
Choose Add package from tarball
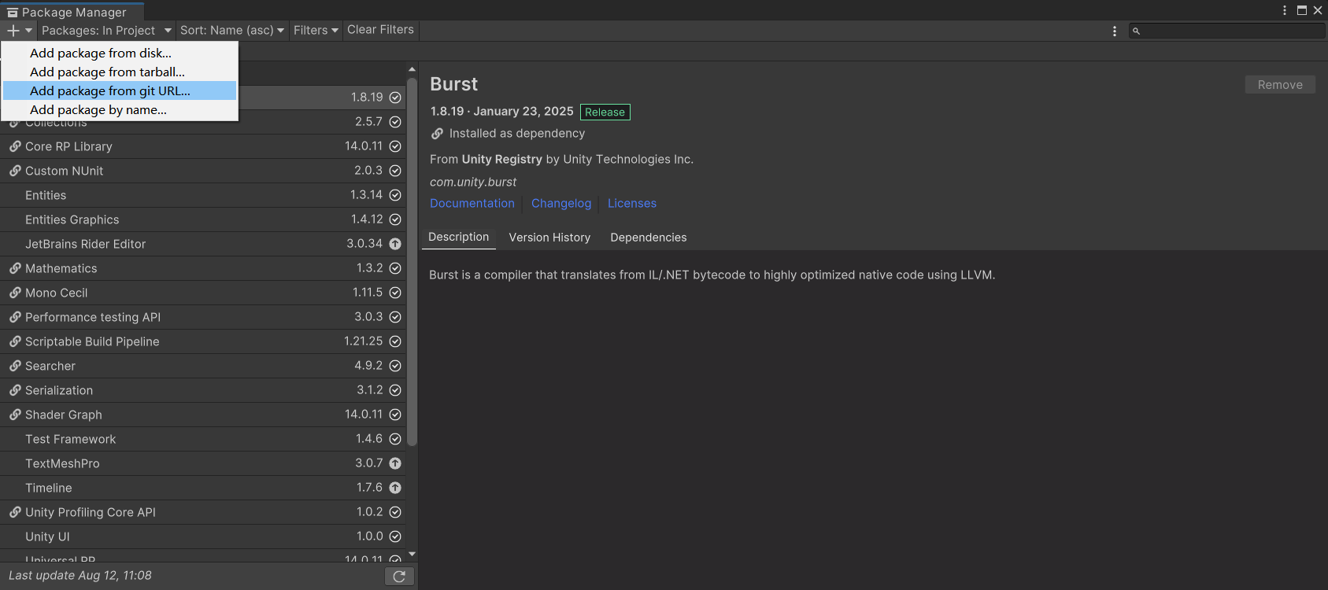tap(120, 72)
